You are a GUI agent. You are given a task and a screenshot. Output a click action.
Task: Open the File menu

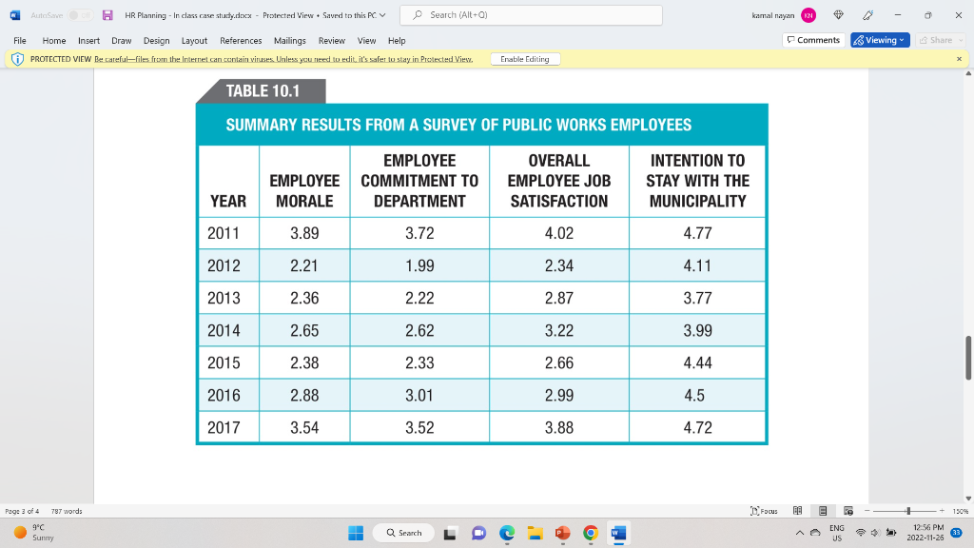point(20,40)
